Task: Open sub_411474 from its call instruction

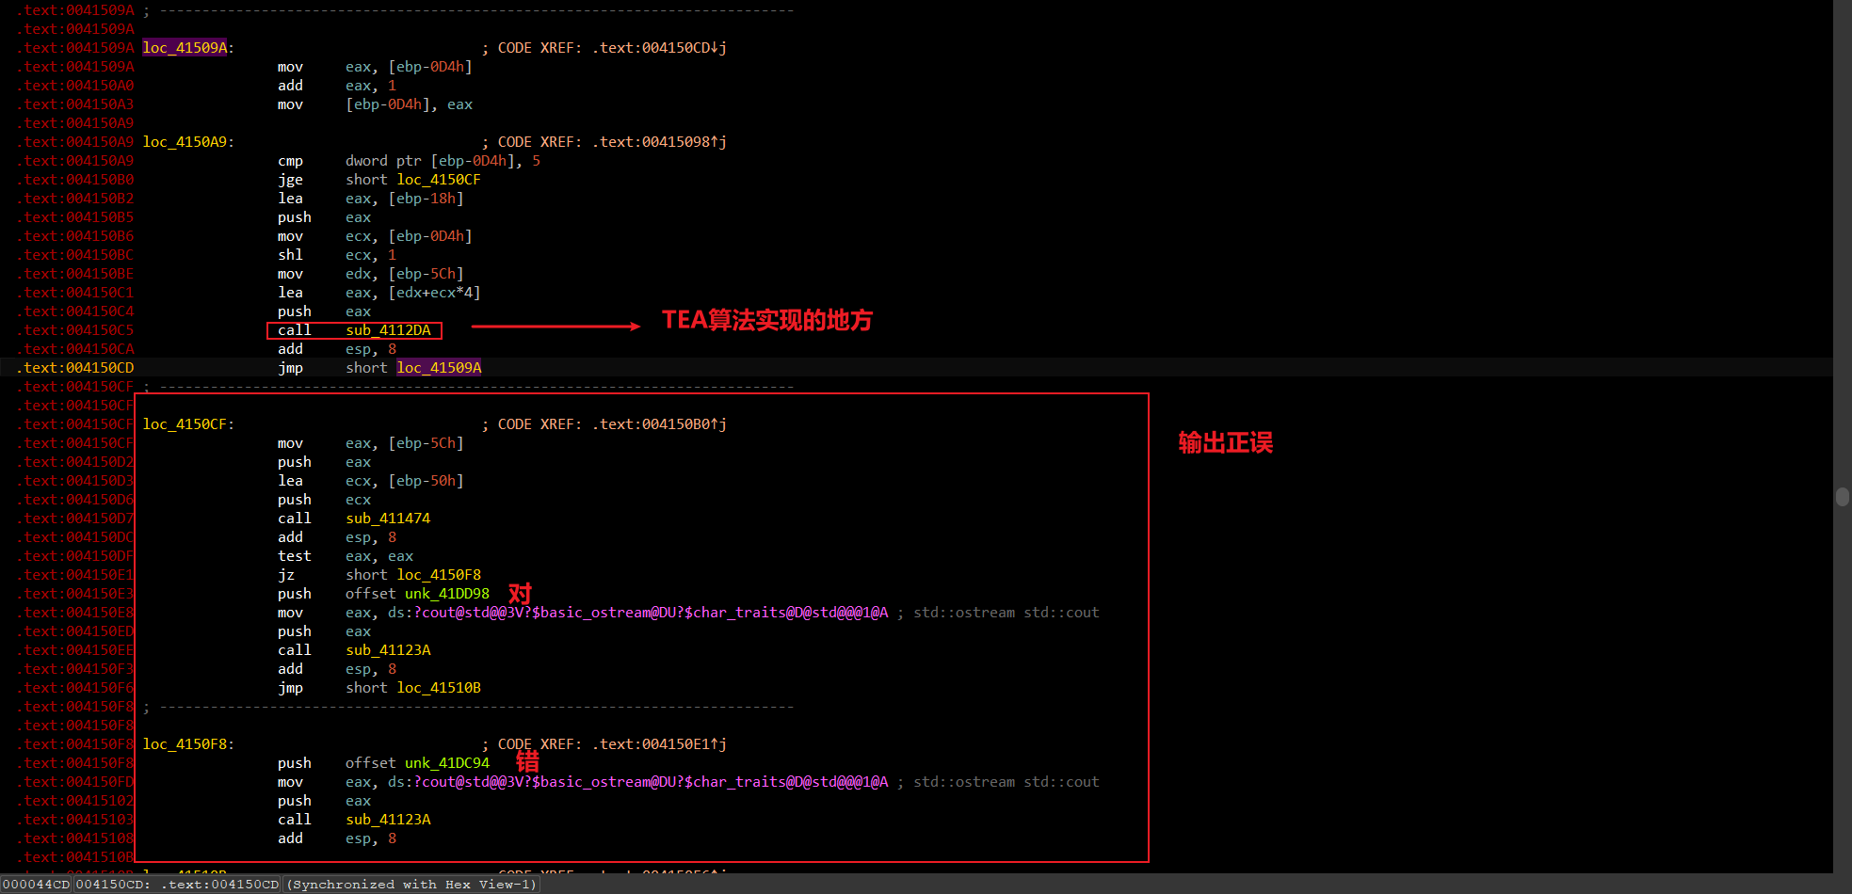Action: click(388, 519)
